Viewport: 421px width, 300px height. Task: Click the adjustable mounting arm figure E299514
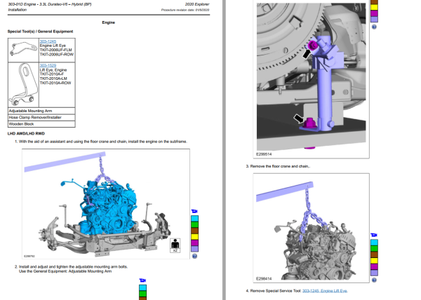coord(311,76)
